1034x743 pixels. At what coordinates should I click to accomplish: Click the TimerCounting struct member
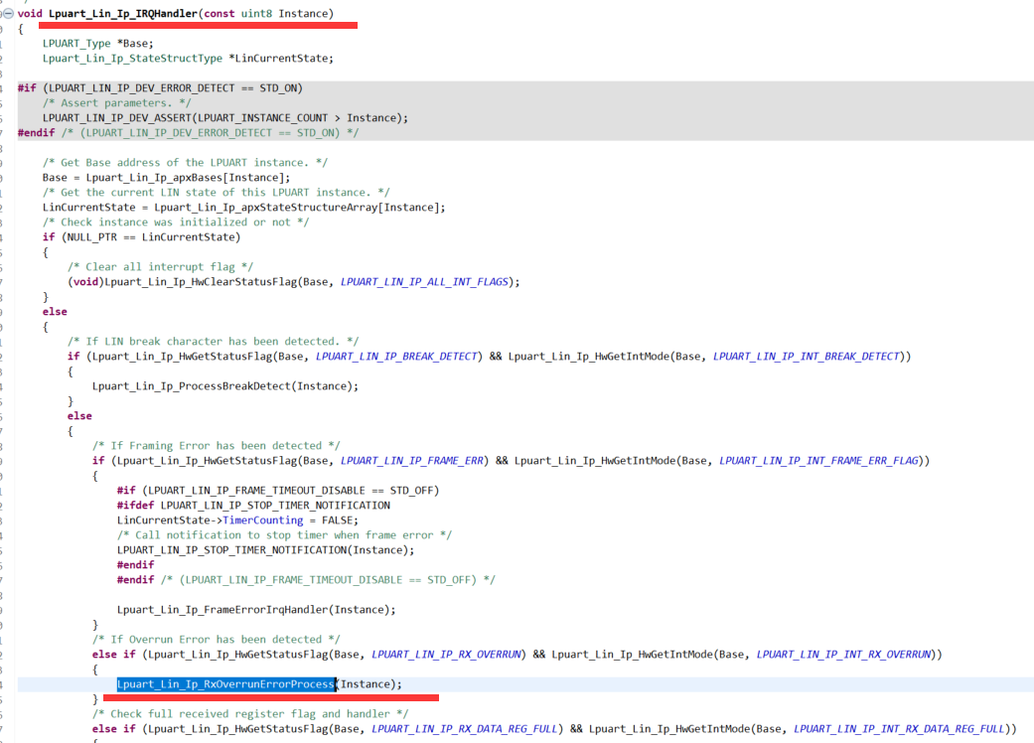262,520
